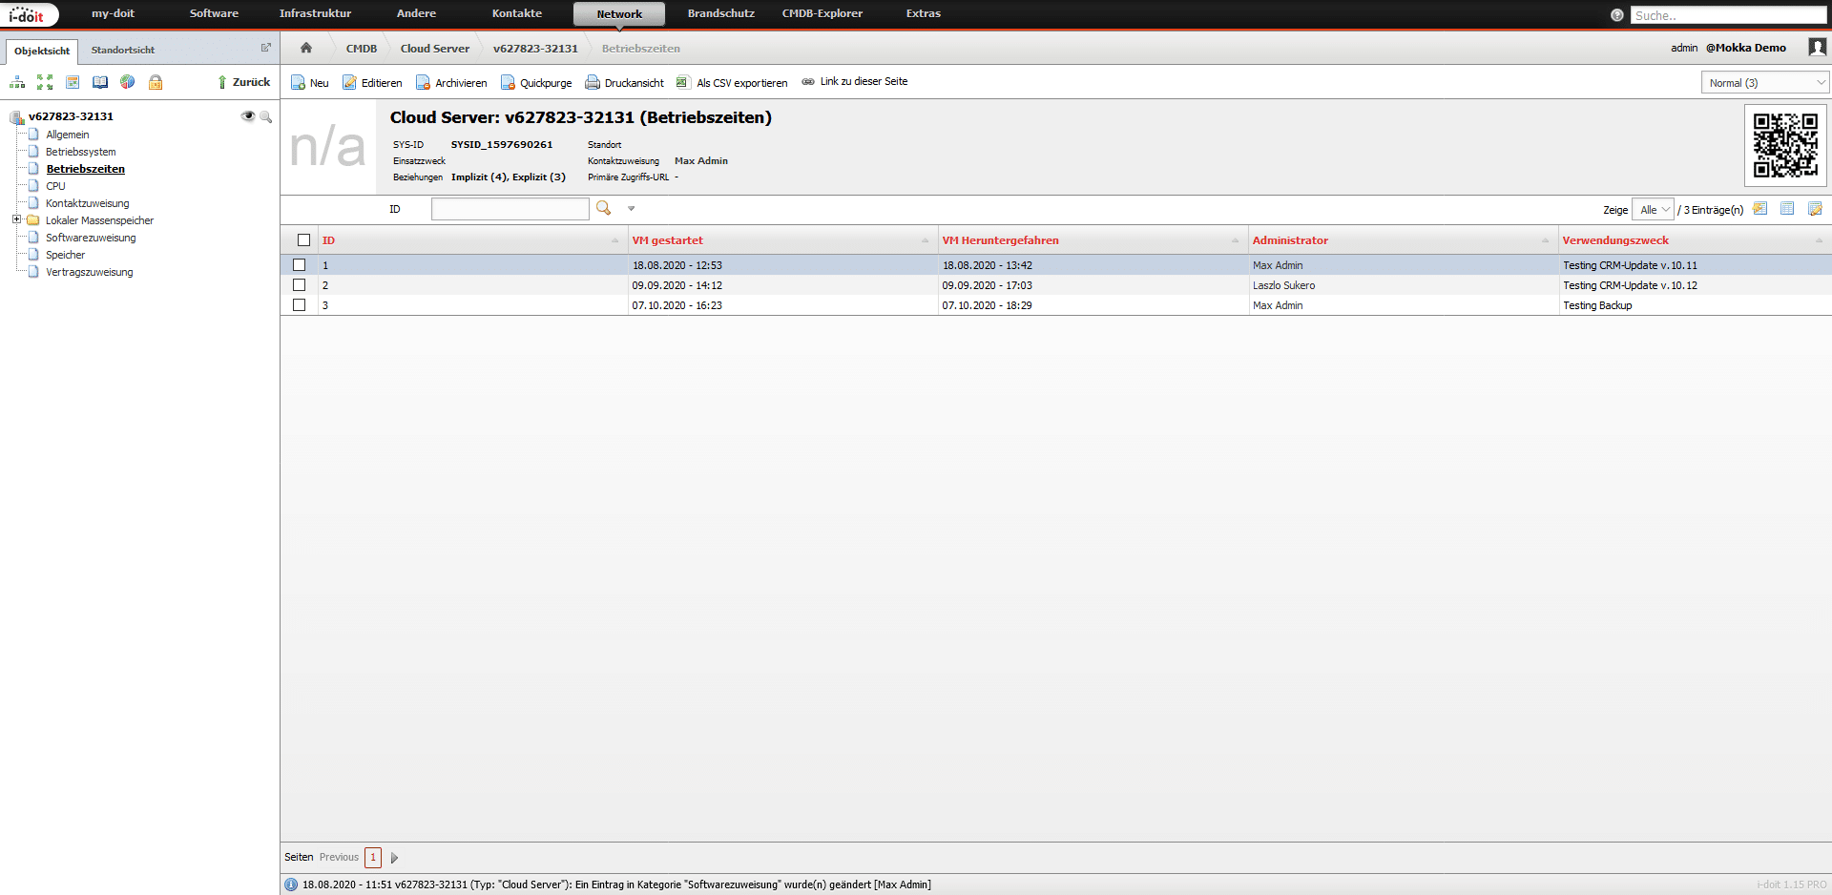Viewport: 1832px width, 895px height.
Task: Run the ID filter search magnifier
Action: [x=603, y=208]
